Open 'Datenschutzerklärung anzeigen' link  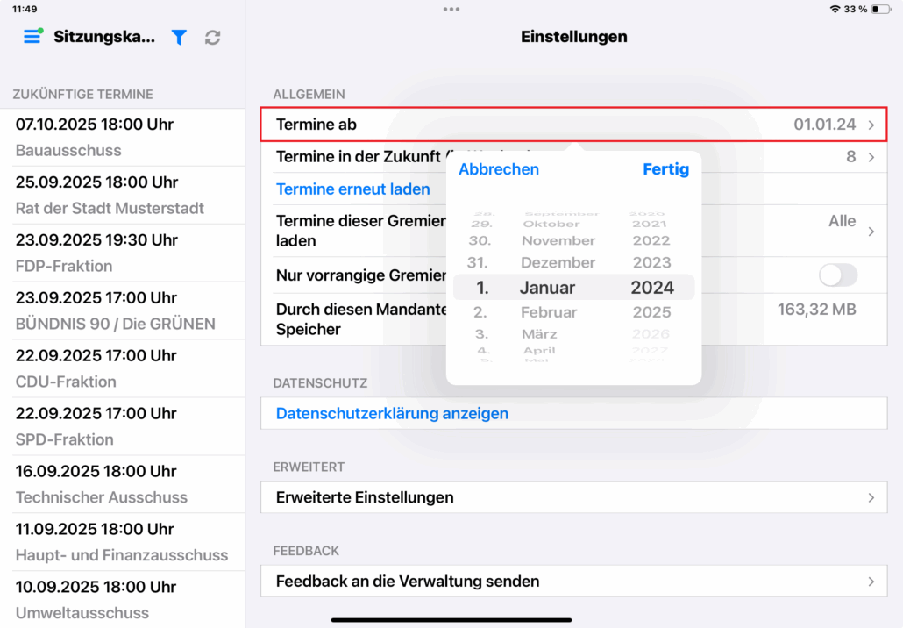point(392,413)
